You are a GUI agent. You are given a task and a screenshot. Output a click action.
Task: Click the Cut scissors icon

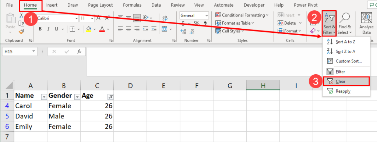click(21, 16)
